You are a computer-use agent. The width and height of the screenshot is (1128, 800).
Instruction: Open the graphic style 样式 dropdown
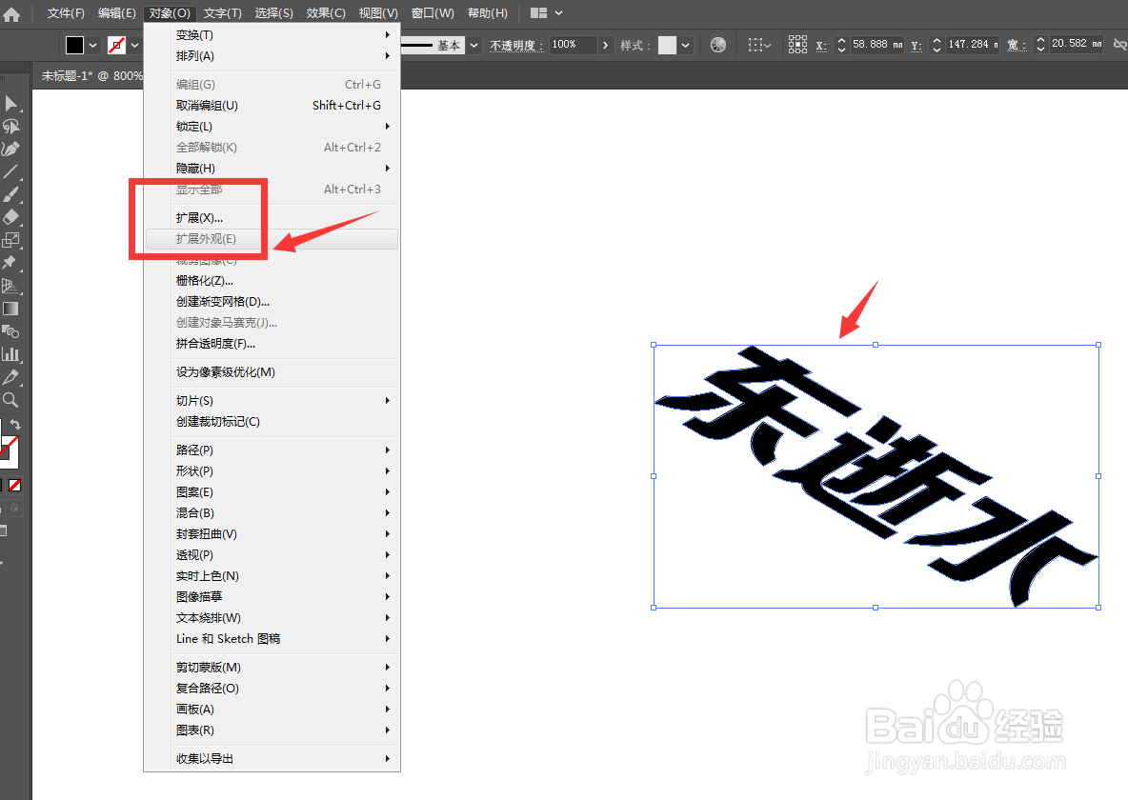685,46
